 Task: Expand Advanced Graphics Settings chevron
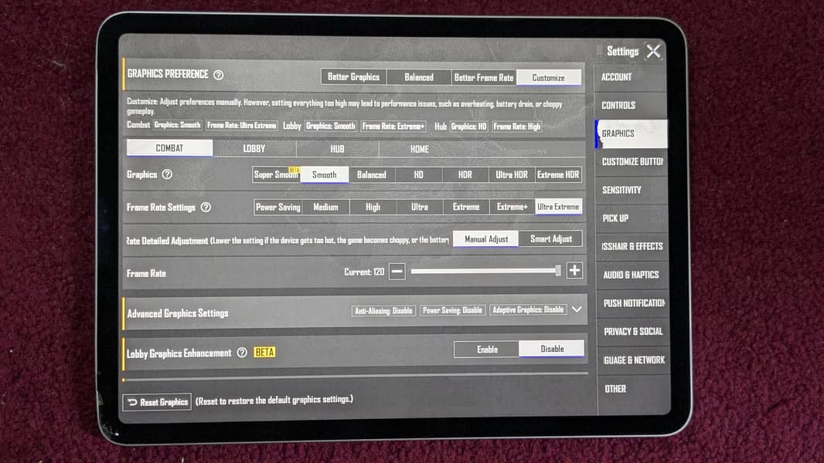click(x=577, y=309)
